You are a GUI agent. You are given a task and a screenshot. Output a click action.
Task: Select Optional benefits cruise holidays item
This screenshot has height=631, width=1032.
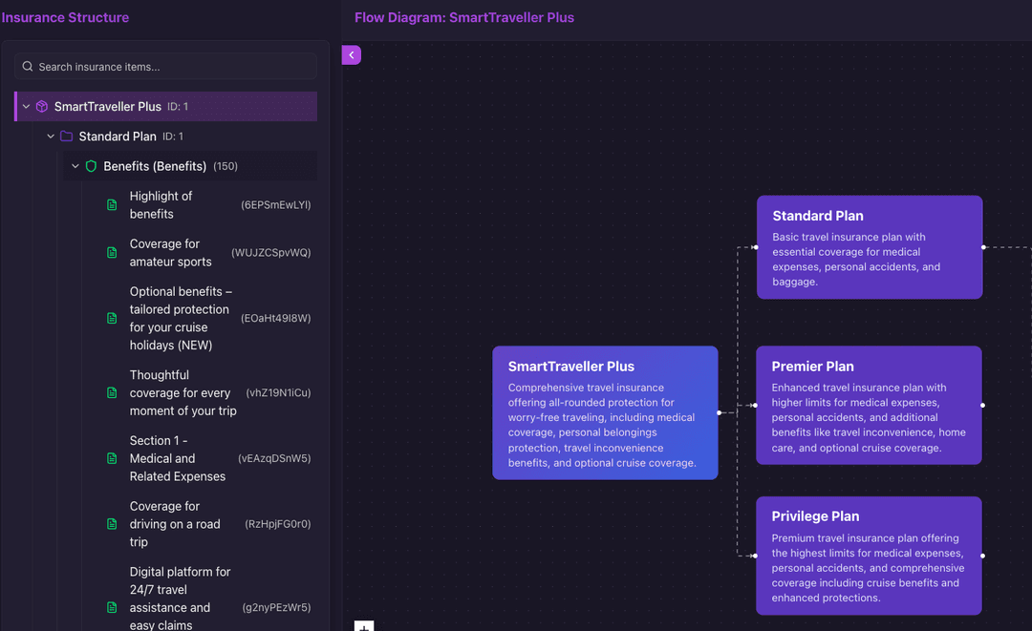click(181, 318)
